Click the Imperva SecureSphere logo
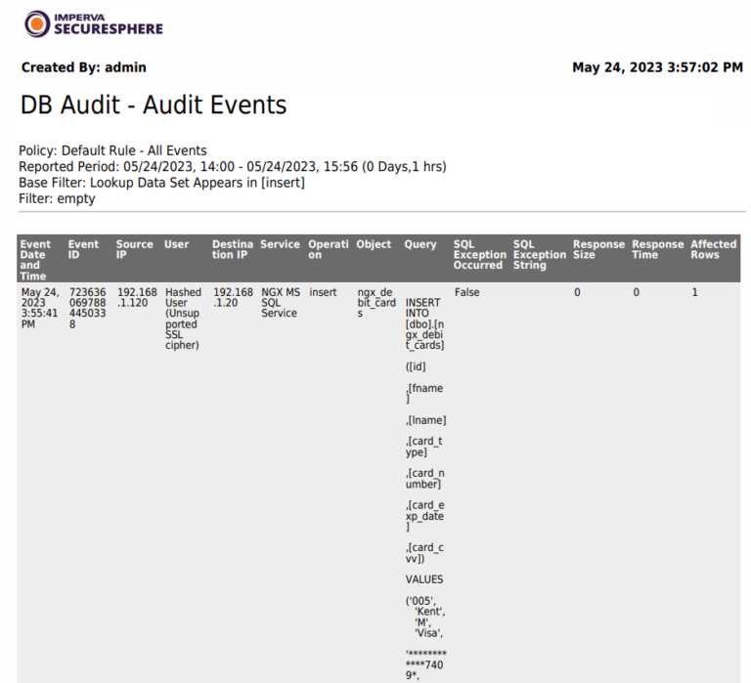This screenshot has height=683, width=751. coord(94,23)
